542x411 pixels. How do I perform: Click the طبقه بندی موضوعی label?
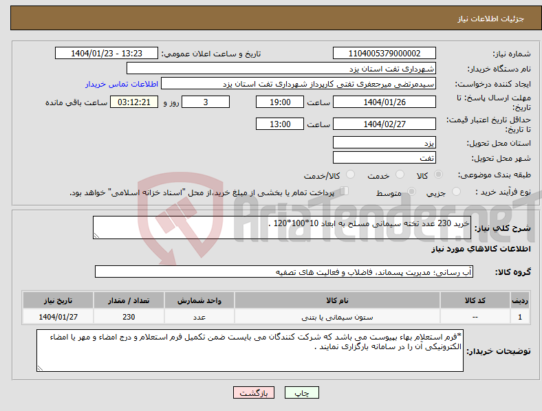(x=495, y=175)
